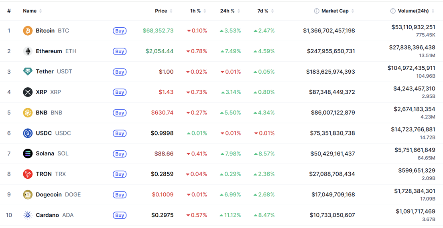Screen dimensions: 443x228
Task: Click the Solana logo icon
Action: coord(28,153)
